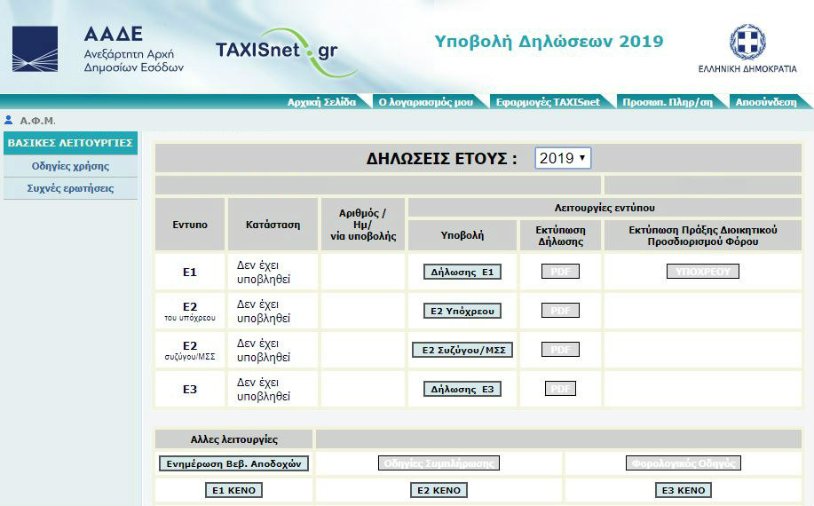This screenshot has width=814, height=506.
Task: Click the Εντυπο column header
Action: click(x=190, y=225)
